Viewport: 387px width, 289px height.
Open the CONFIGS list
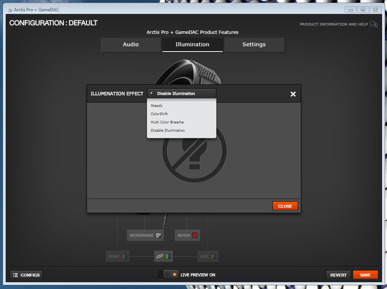(26, 275)
